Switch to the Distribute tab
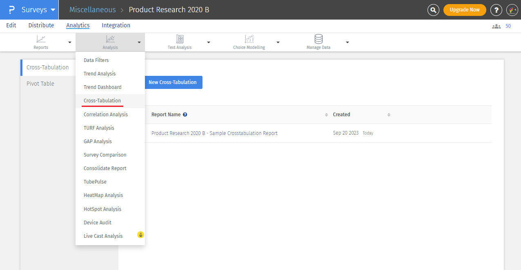This screenshot has width=521, height=270. tap(41, 25)
